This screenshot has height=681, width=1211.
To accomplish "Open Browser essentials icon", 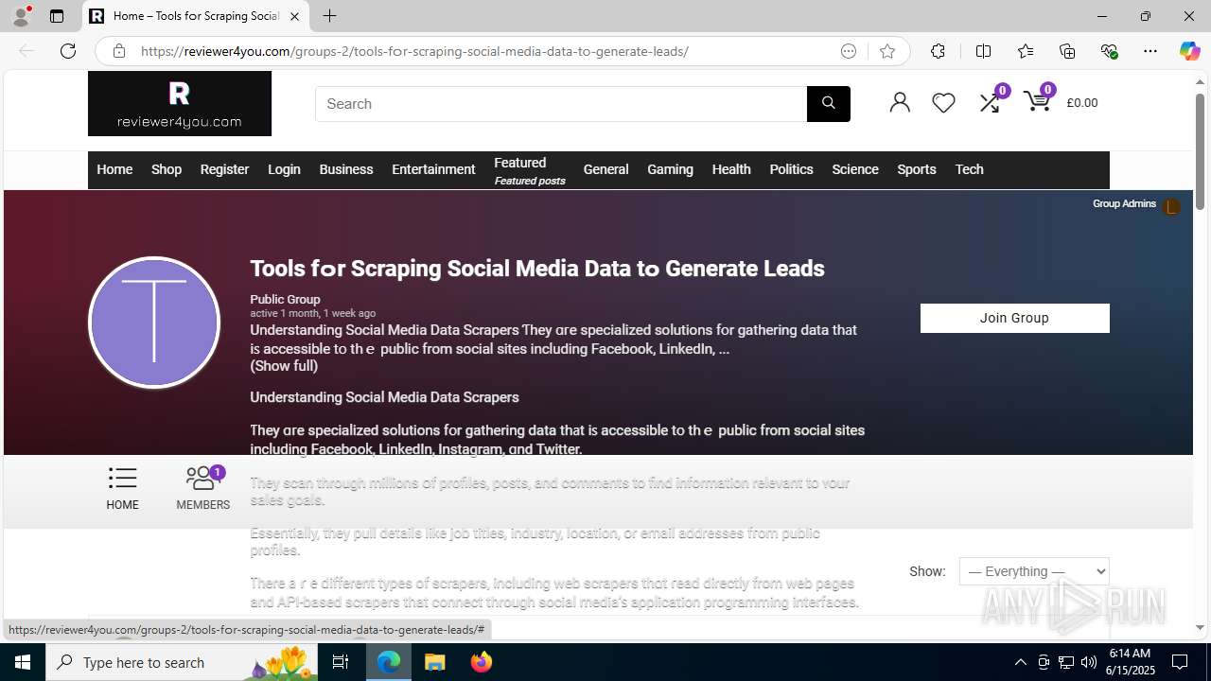I will pos(1109,51).
